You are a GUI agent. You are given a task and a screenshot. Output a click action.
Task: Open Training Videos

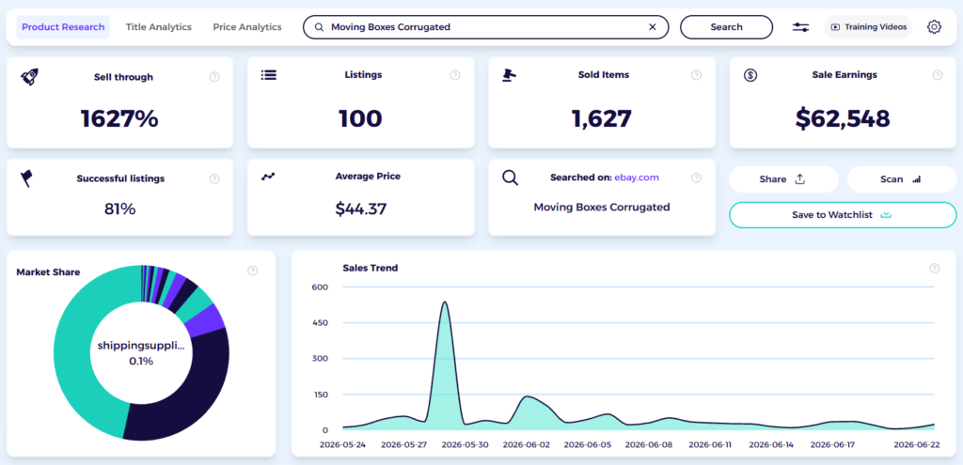point(868,27)
